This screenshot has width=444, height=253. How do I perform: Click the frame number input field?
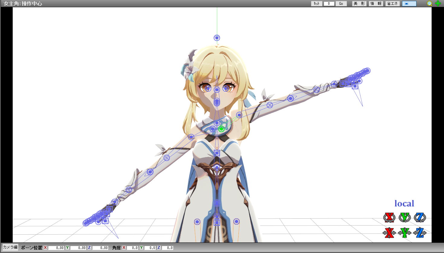point(329,4)
